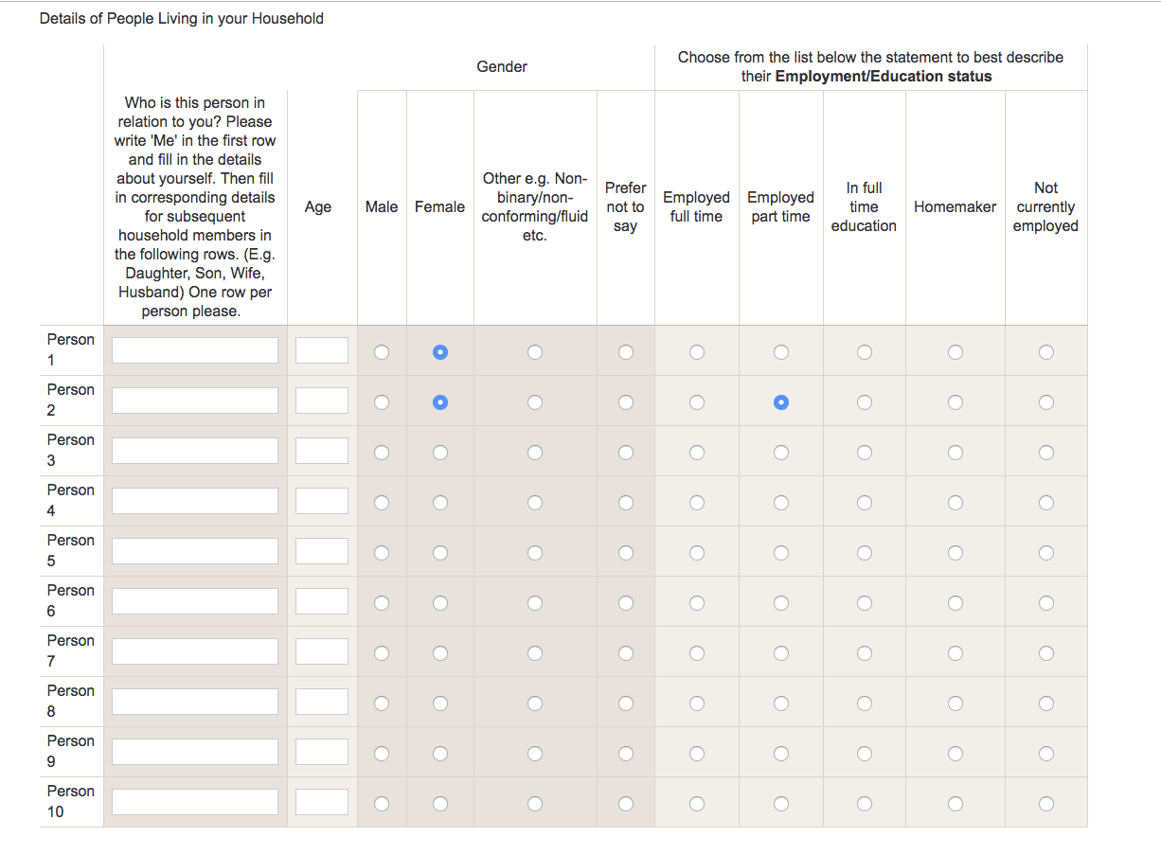Select Female for Person 1

pos(440,352)
